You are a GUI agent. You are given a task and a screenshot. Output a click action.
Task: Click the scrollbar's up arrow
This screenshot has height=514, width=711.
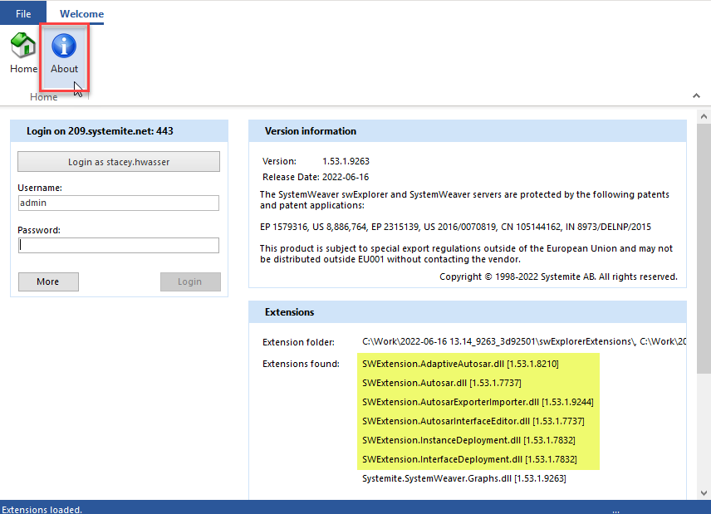coord(704,115)
